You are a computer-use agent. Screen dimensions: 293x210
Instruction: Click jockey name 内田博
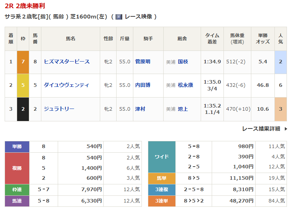(143, 85)
